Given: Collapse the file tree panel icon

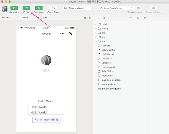Looking at the screenshot, I should (x=145, y=18).
